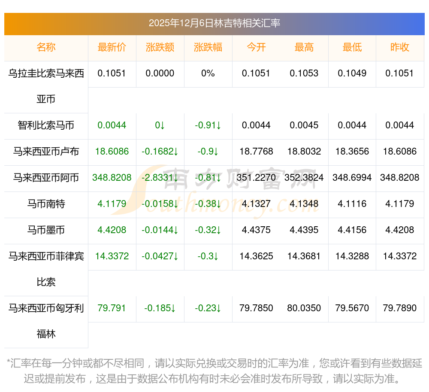Click the 马来西亚币卢布 row name

click(46, 152)
